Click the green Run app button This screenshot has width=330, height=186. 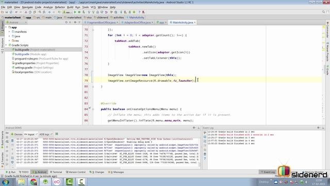pyautogui.click(x=75, y=12)
